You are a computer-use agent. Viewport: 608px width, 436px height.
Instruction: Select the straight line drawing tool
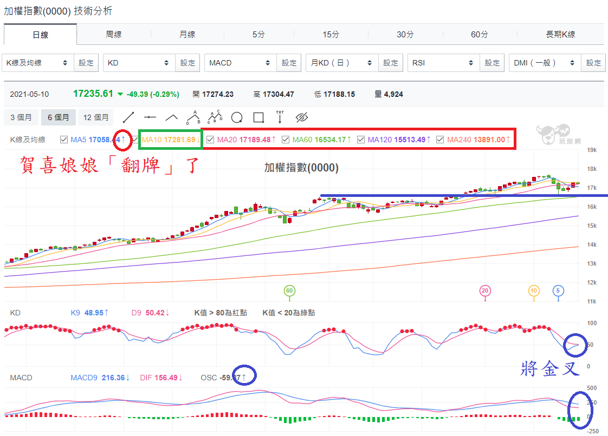128,117
